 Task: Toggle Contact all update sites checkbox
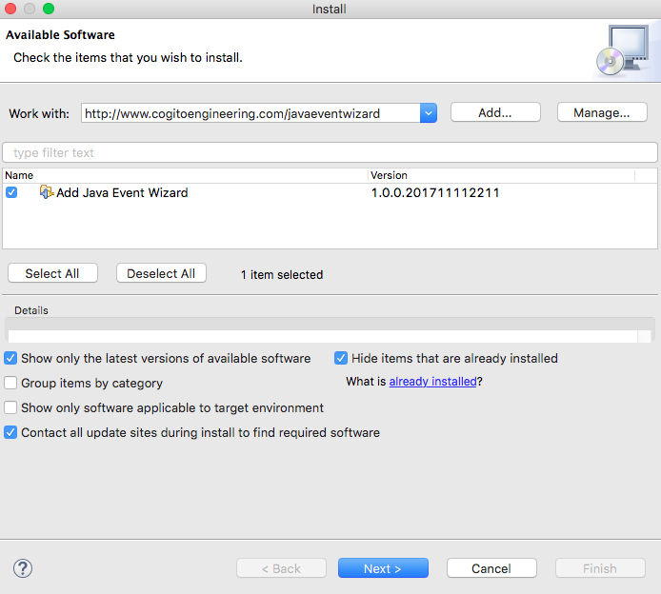coord(10,433)
